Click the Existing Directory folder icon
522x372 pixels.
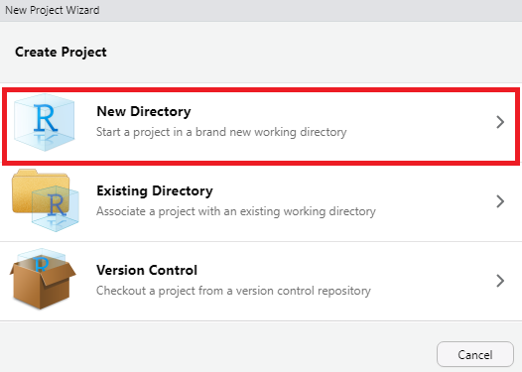46,200
